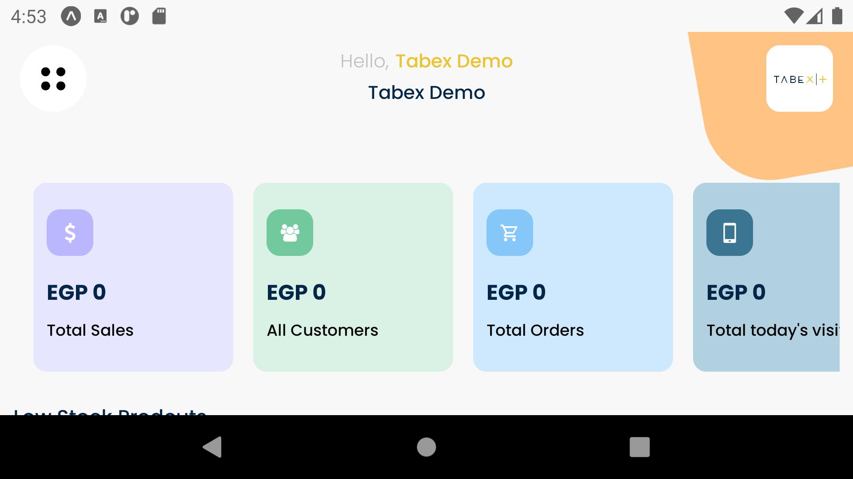Tap the dollar sign Total Sales icon
Image resolution: width=853 pixels, height=479 pixels.
tap(70, 232)
